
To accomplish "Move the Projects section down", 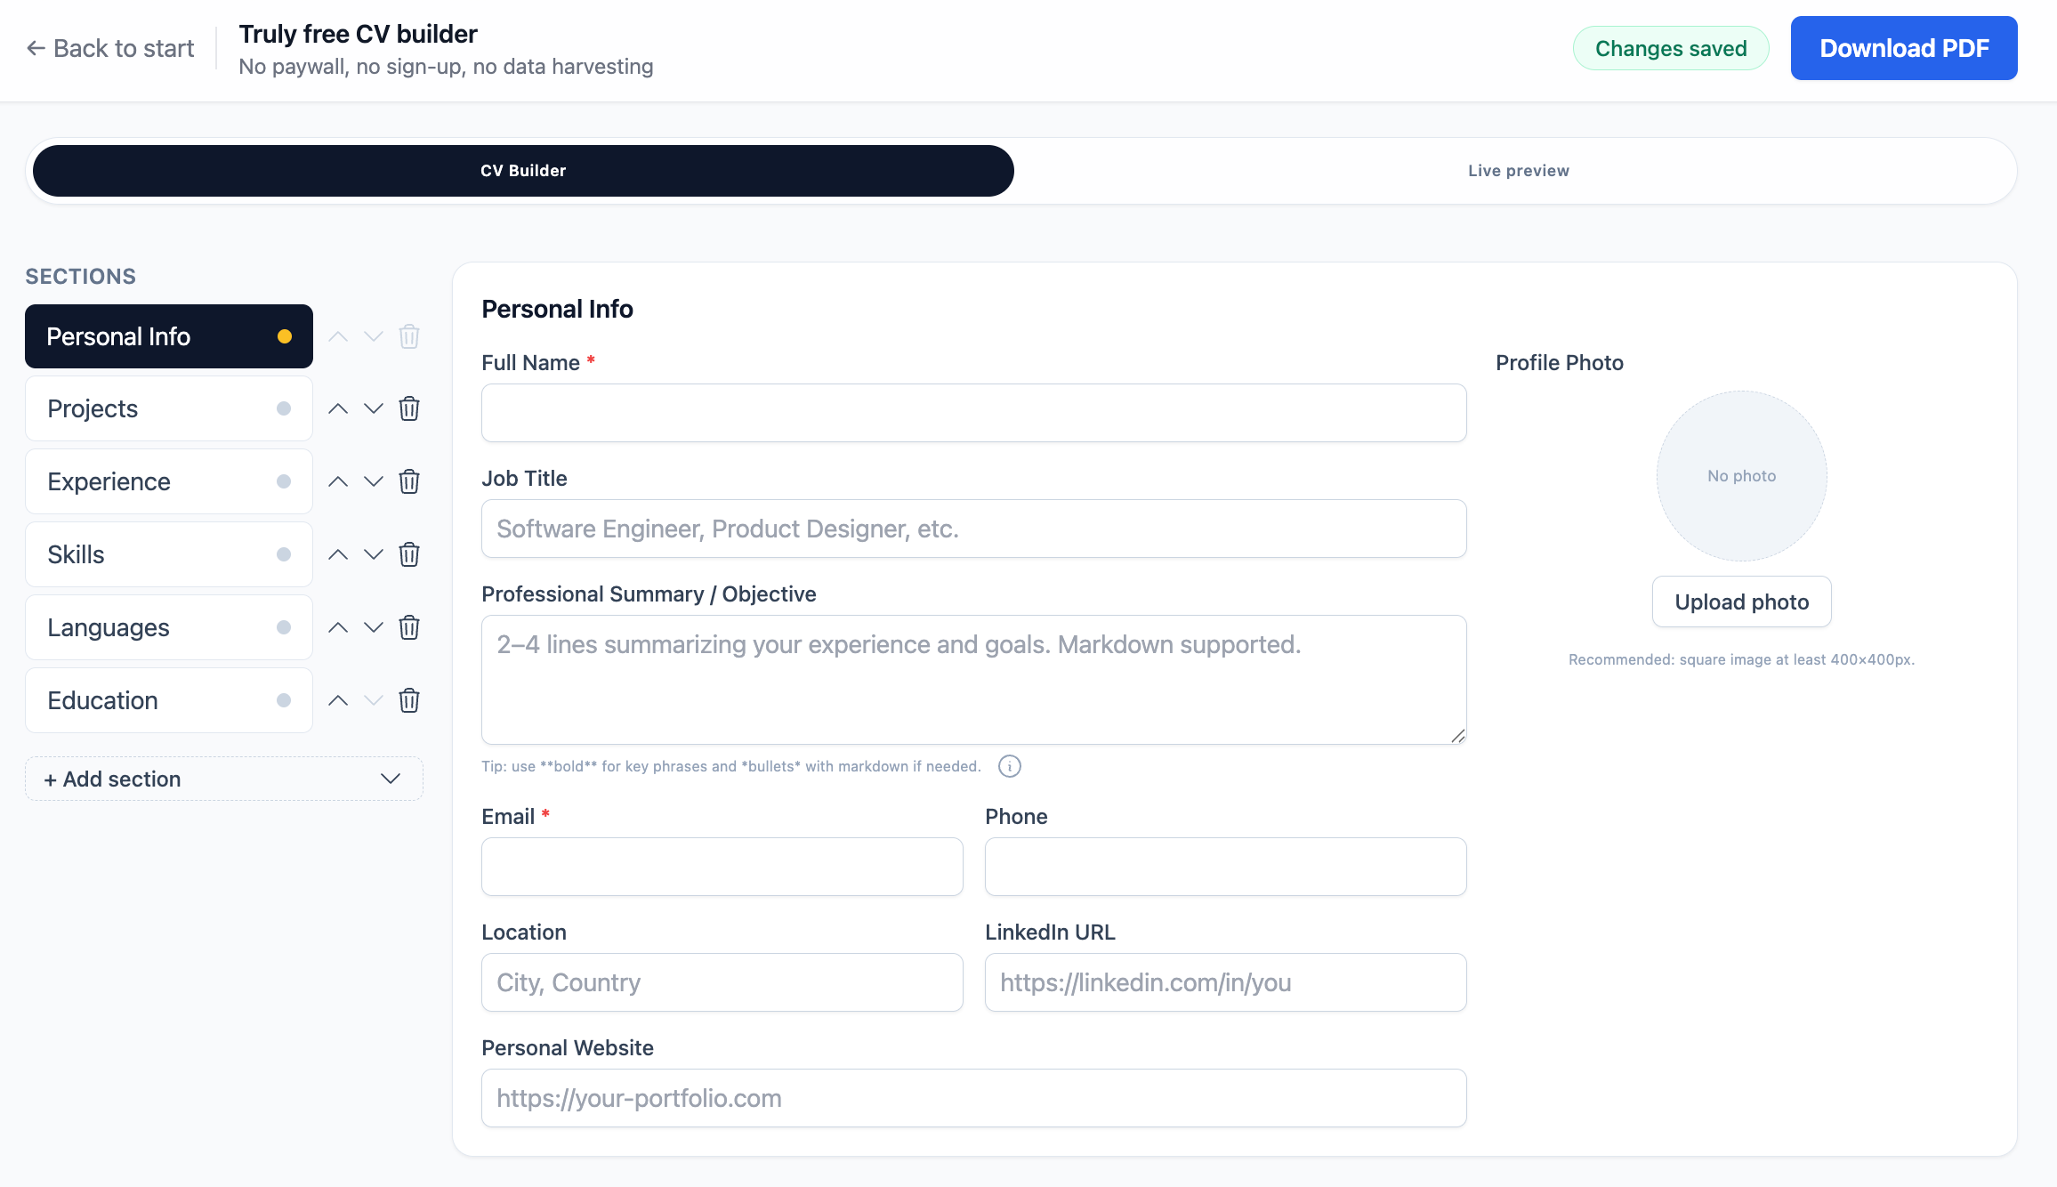I will 374,408.
